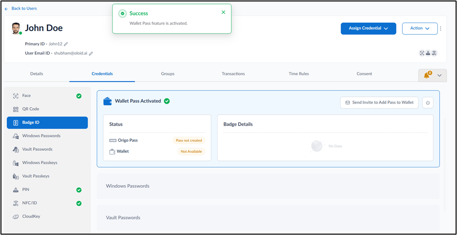Click the Origo Pass row label
Image resolution: width=457 pixels, height=235 pixels.
(x=128, y=140)
